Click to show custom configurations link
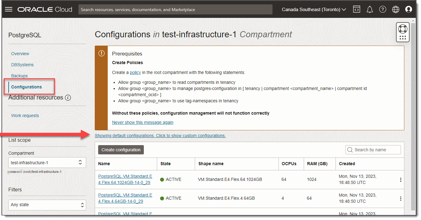Screen dimensions: 421x220 [x=160, y=136]
